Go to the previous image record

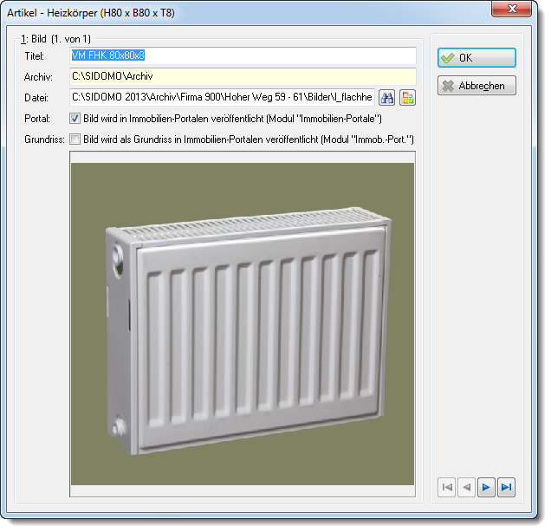click(467, 487)
